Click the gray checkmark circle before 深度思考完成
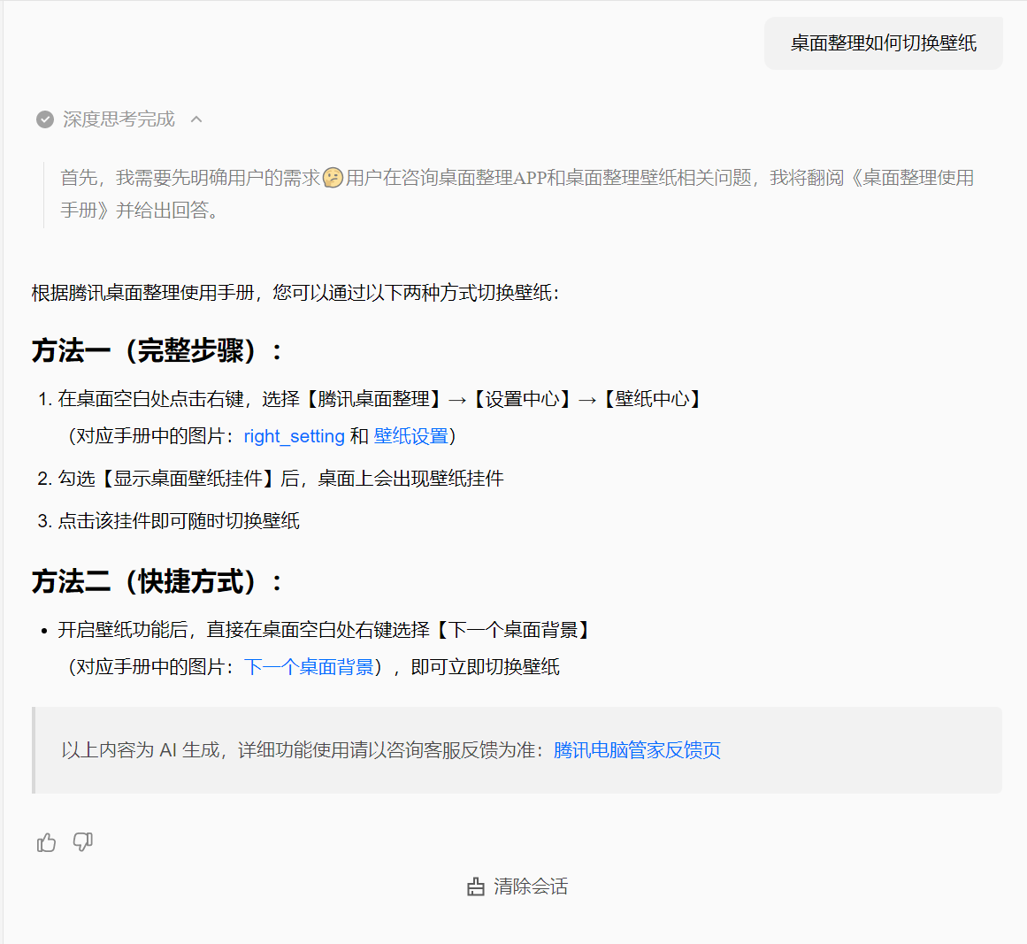 pyautogui.click(x=44, y=119)
